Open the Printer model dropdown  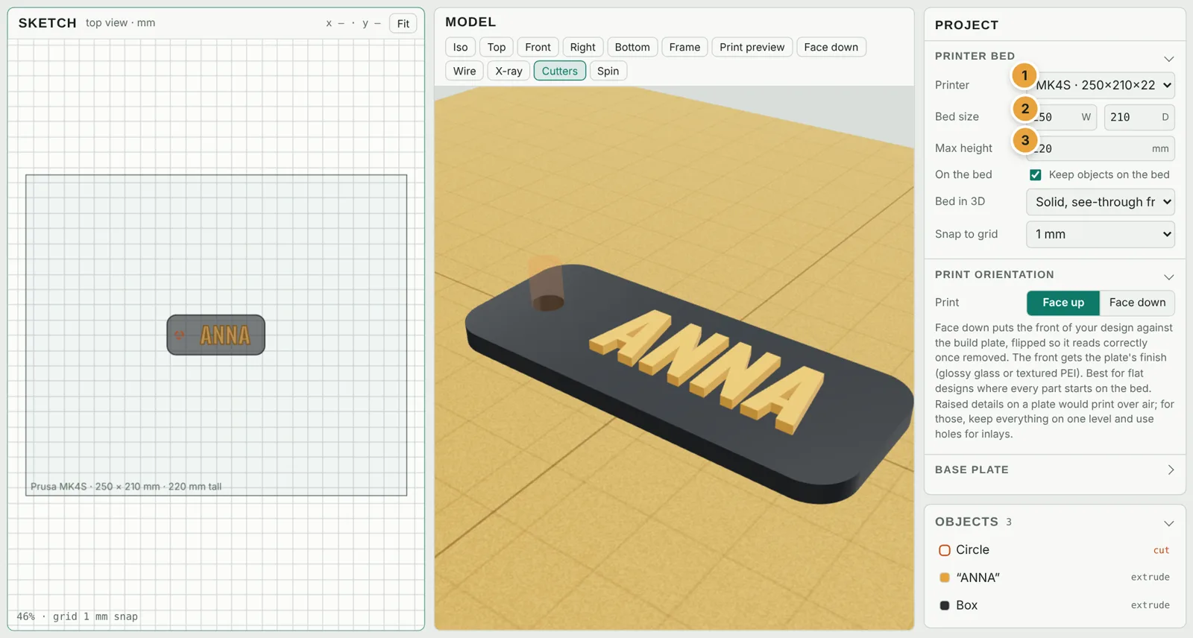pyautogui.click(x=1101, y=85)
